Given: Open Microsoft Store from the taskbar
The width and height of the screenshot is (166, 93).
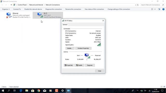Looking at the screenshot, I should pos(33,91).
